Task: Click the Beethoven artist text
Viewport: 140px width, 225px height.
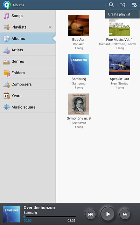Action: [79, 123]
